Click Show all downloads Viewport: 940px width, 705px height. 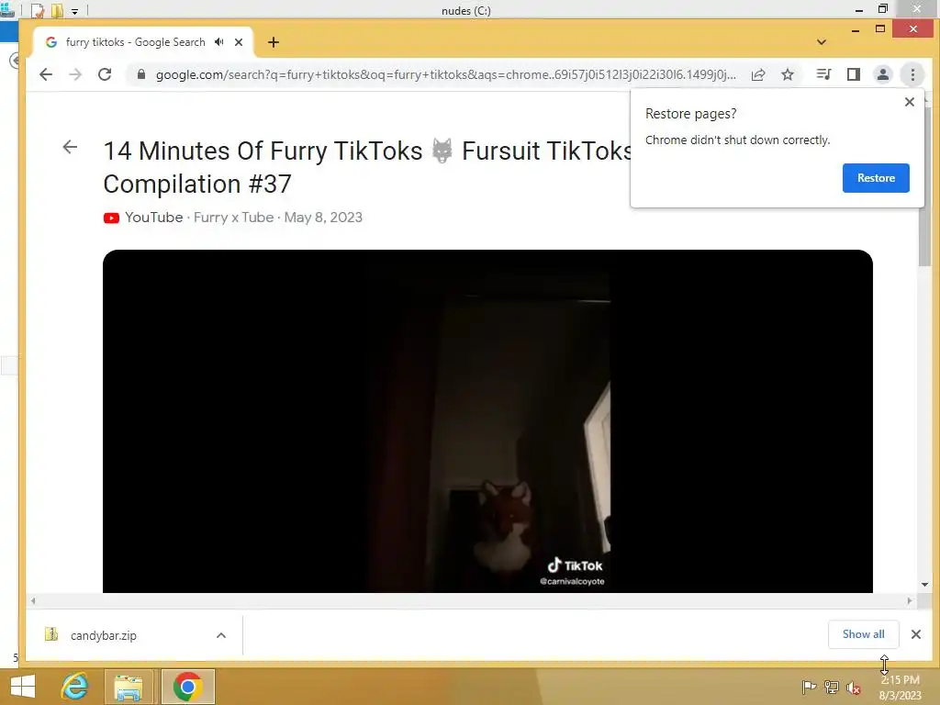click(863, 634)
